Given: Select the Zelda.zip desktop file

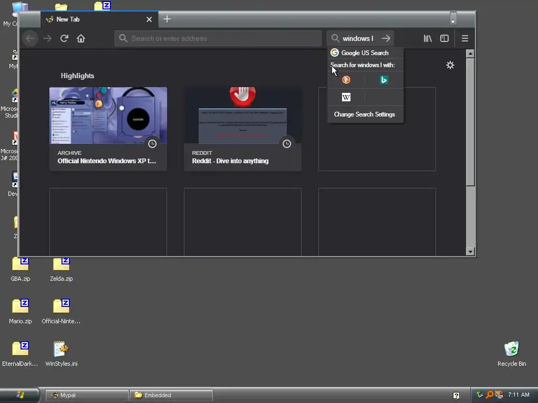Looking at the screenshot, I should (x=61, y=269).
